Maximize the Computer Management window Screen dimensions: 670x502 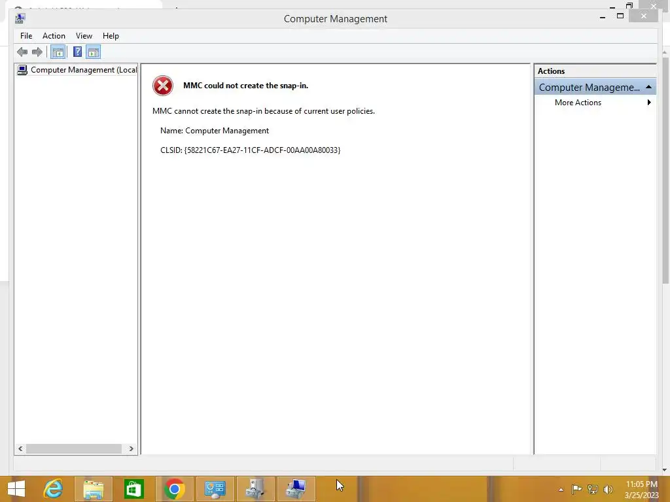click(x=620, y=16)
